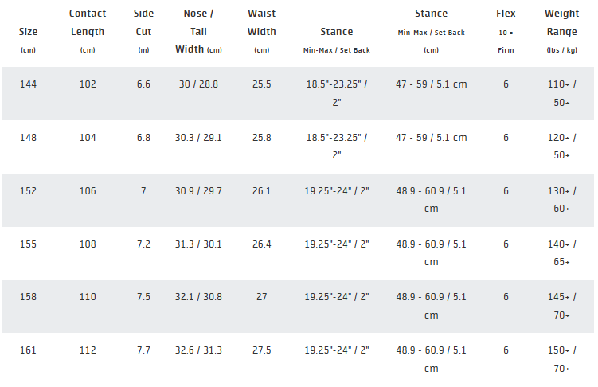Image resolution: width=598 pixels, height=387 pixels.
Task: Select the "Nose / Tail Width" header
Action: point(198,32)
